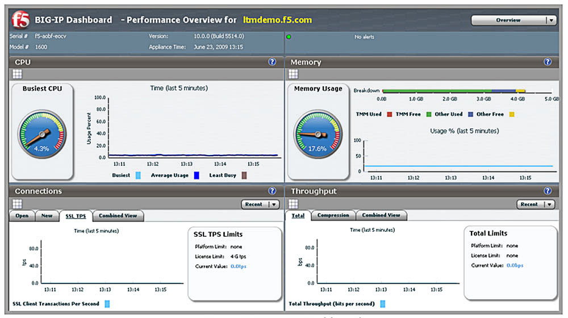Click the ltmdemo.f5.com hostname link
The width and height of the screenshot is (568, 318).
click(x=278, y=20)
